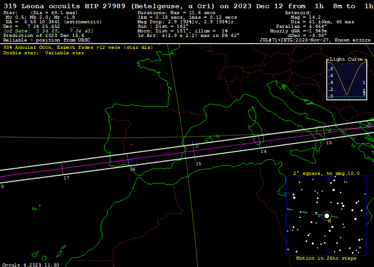Viewport: 374px width, 267px height.
Task: Select the 'dDec = -3.98"' value
Action: (307, 36)
